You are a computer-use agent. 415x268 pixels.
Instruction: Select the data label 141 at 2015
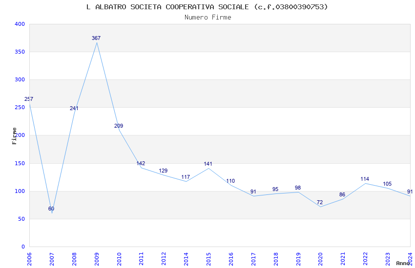click(x=208, y=164)
